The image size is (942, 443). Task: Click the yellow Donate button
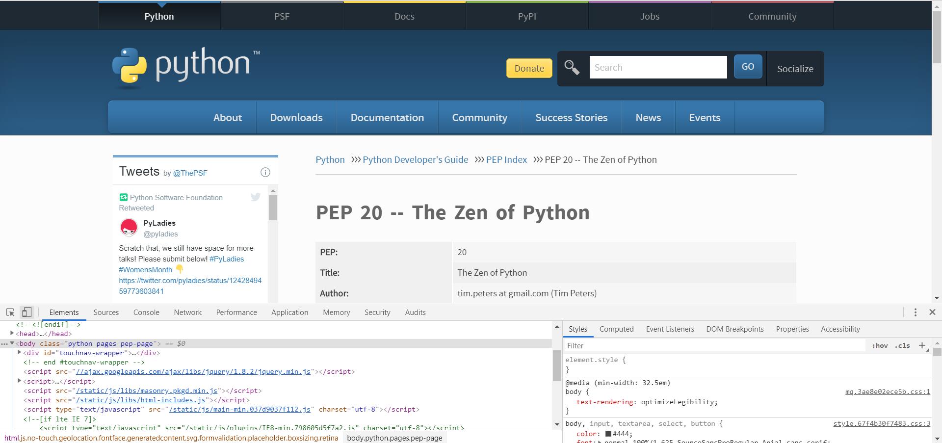(529, 68)
